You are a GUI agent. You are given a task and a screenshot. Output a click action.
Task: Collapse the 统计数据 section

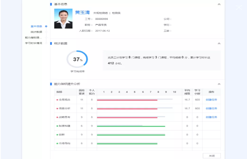219,43
